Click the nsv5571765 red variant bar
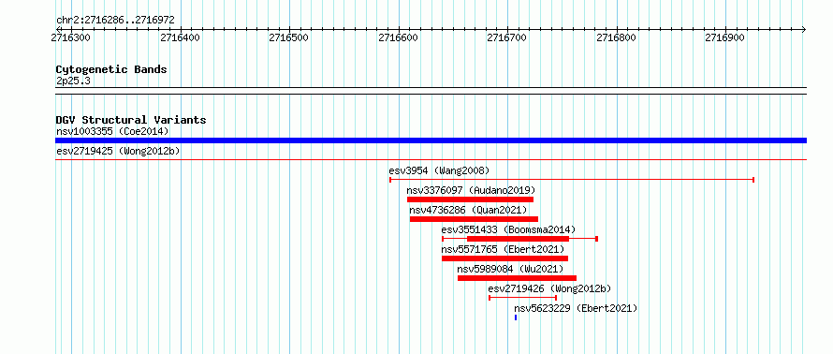 pos(504,258)
